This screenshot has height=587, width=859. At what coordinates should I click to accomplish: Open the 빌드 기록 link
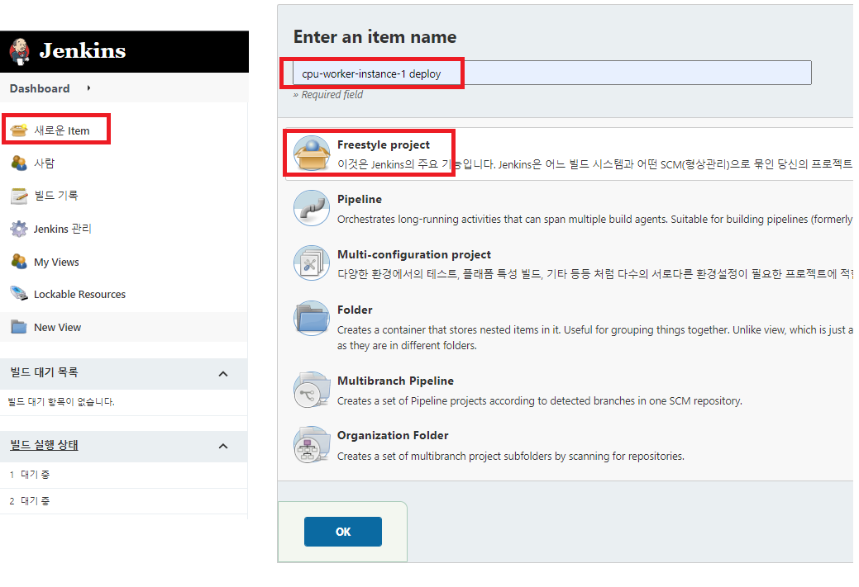[56, 196]
